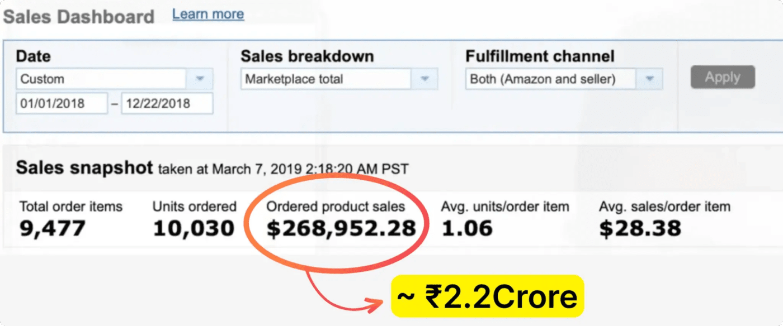Screen dimensions: 783x326
Task: Open the Date range dropdown arrow
Action: click(x=200, y=79)
